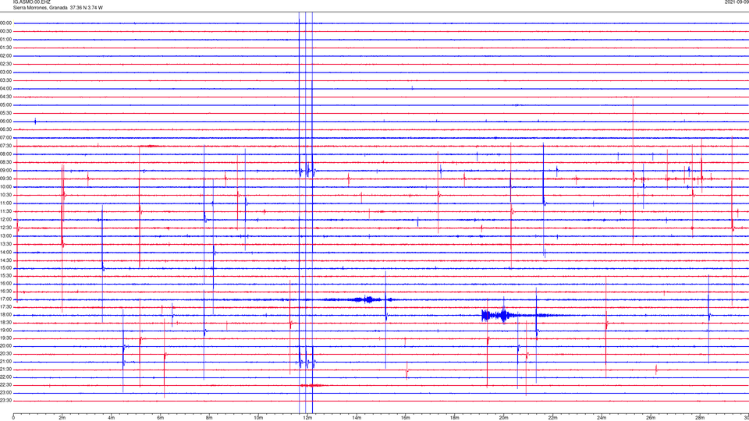Click the 2m axis tick label
This screenshot has width=749, height=421.
[x=62, y=418]
